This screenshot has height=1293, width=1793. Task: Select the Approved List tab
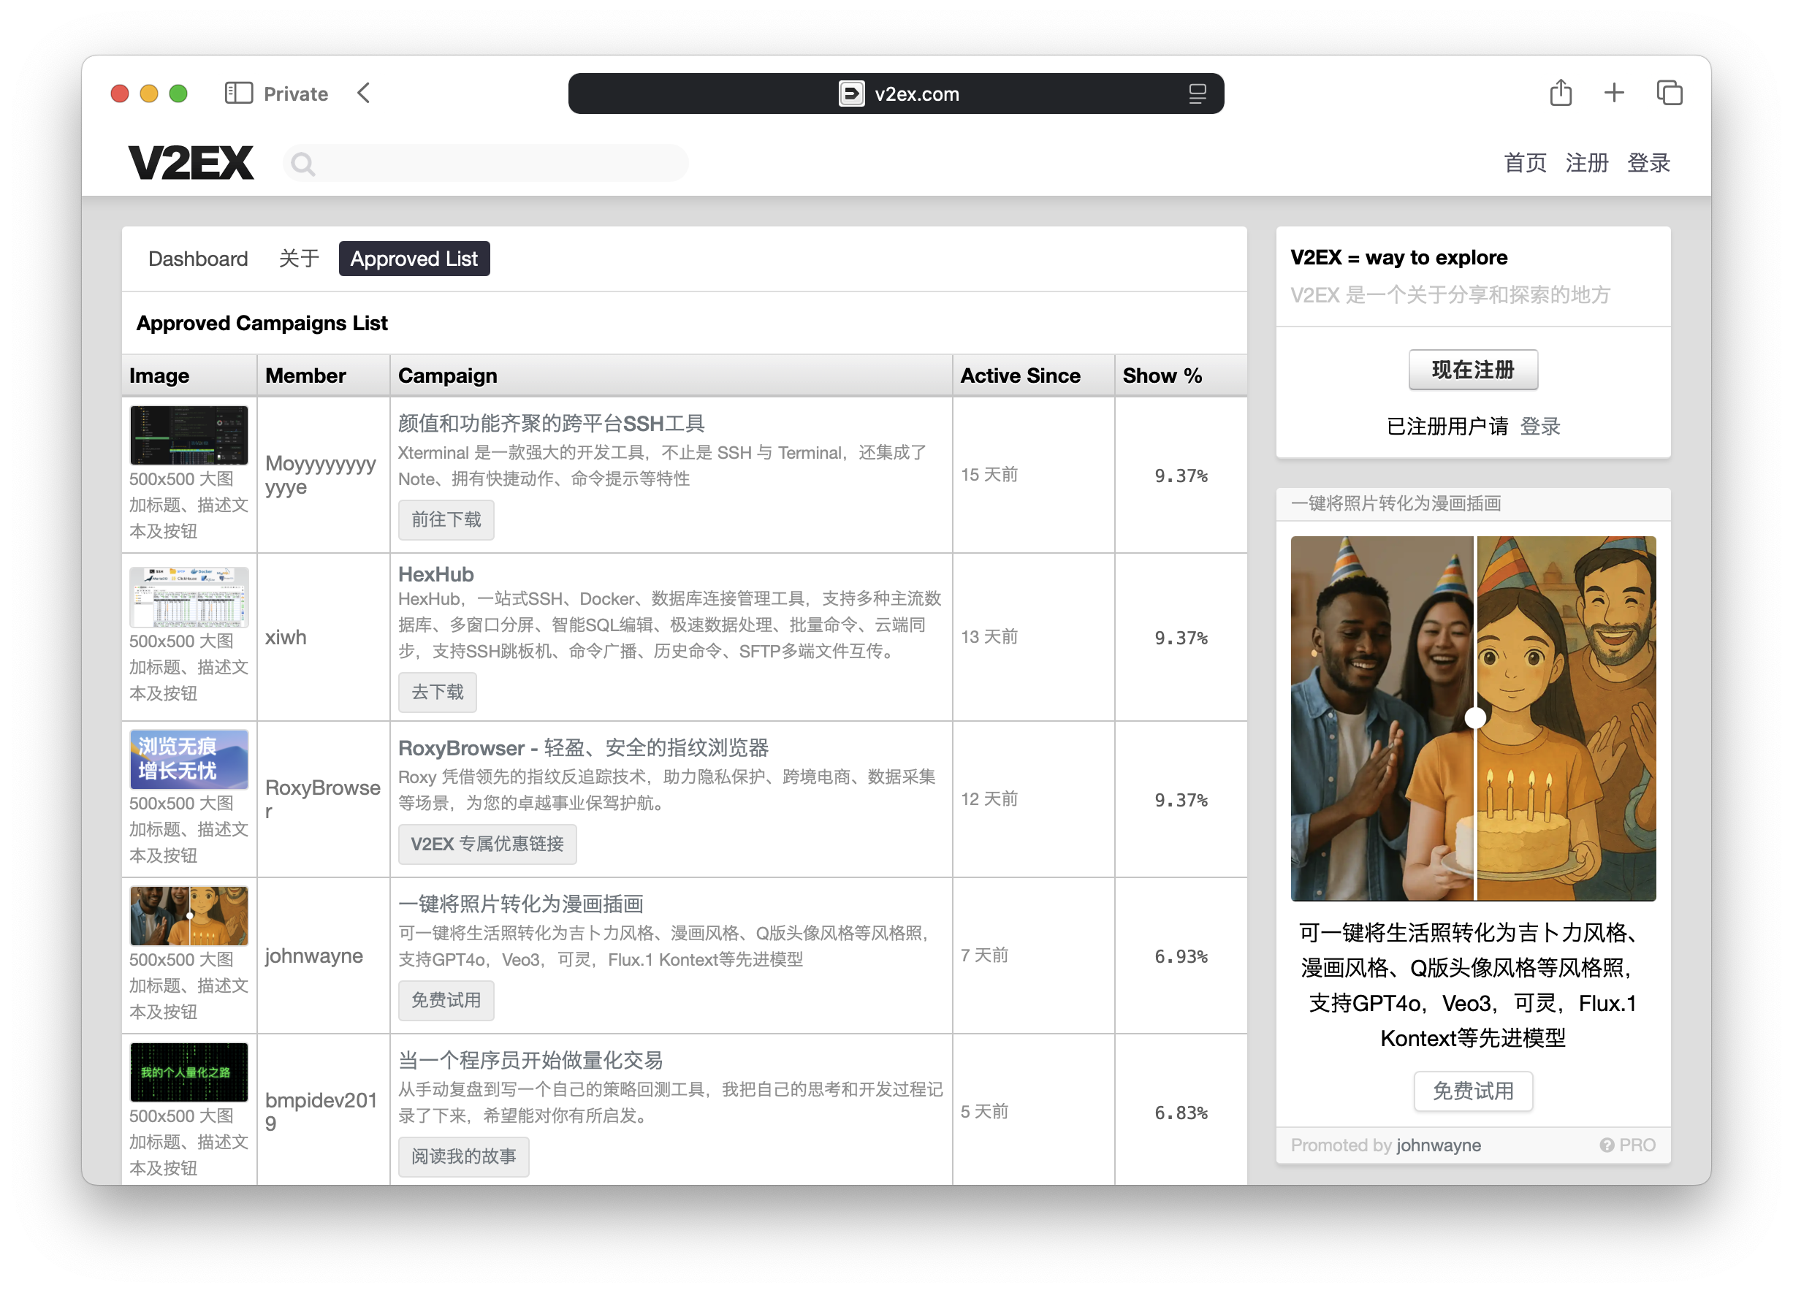tap(414, 259)
